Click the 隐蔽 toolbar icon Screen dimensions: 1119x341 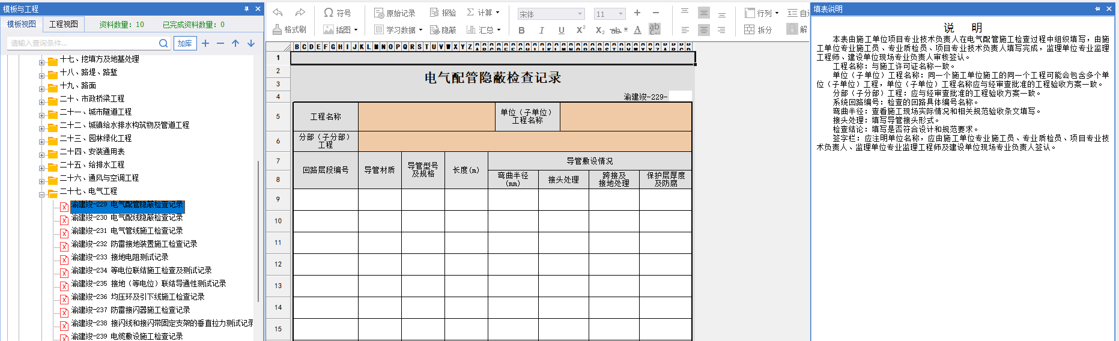click(x=443, y=29)
